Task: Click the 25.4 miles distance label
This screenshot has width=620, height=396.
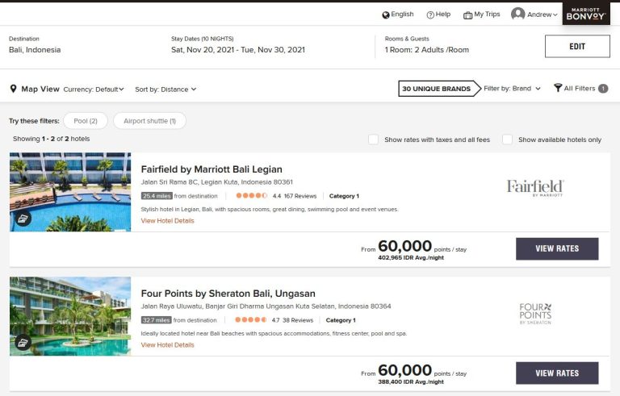Action: coord(157,196)
